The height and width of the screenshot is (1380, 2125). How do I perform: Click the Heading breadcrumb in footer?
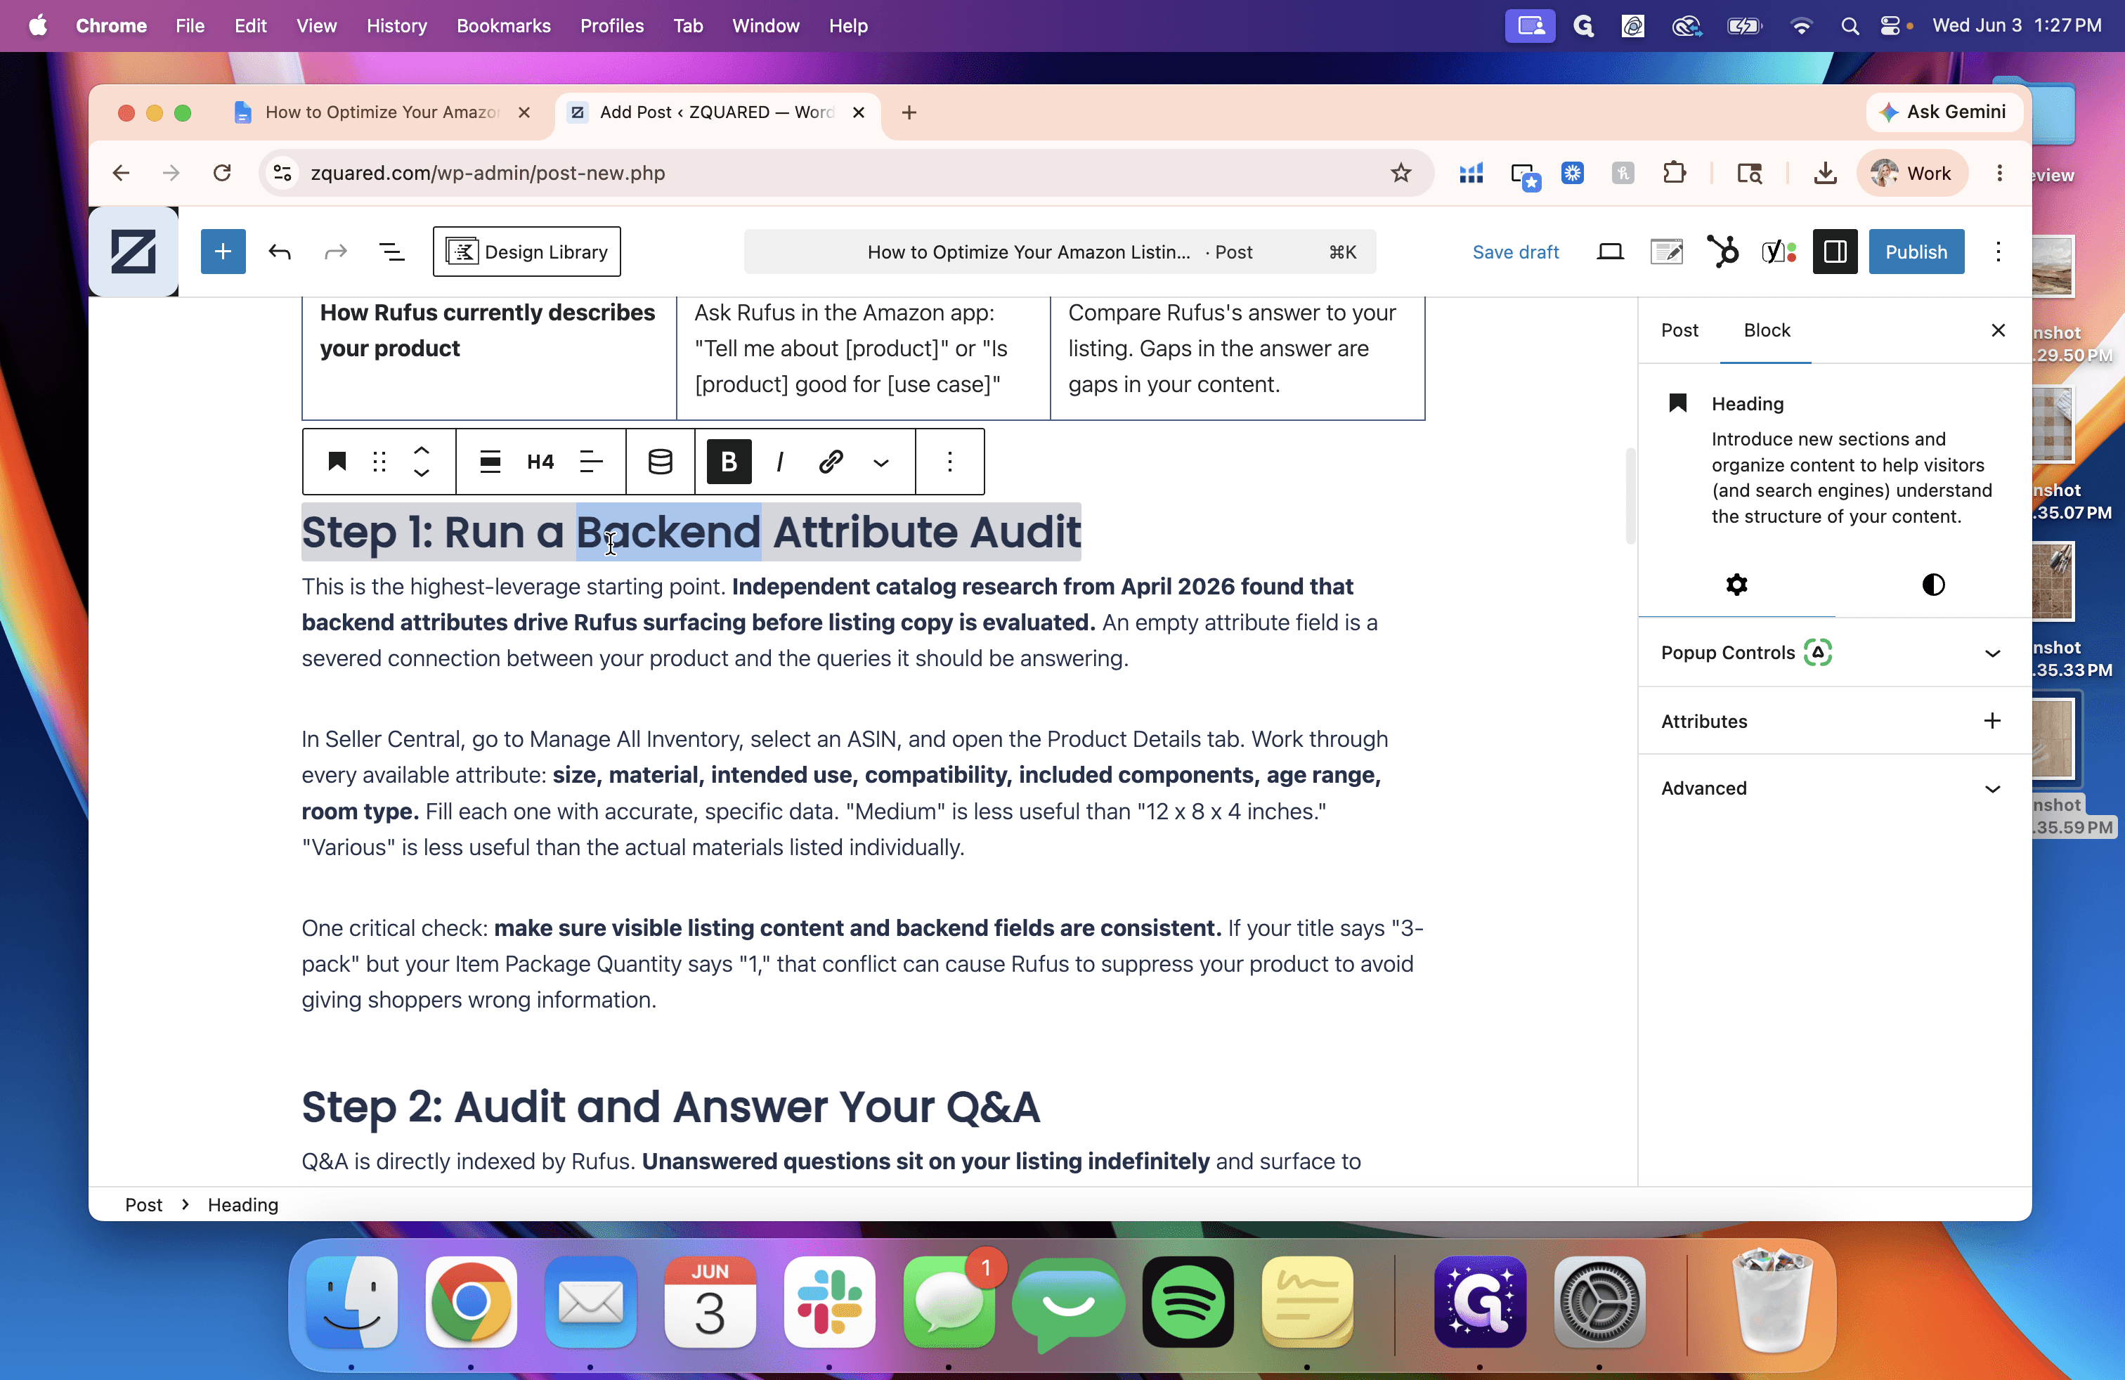(243, 1204)
